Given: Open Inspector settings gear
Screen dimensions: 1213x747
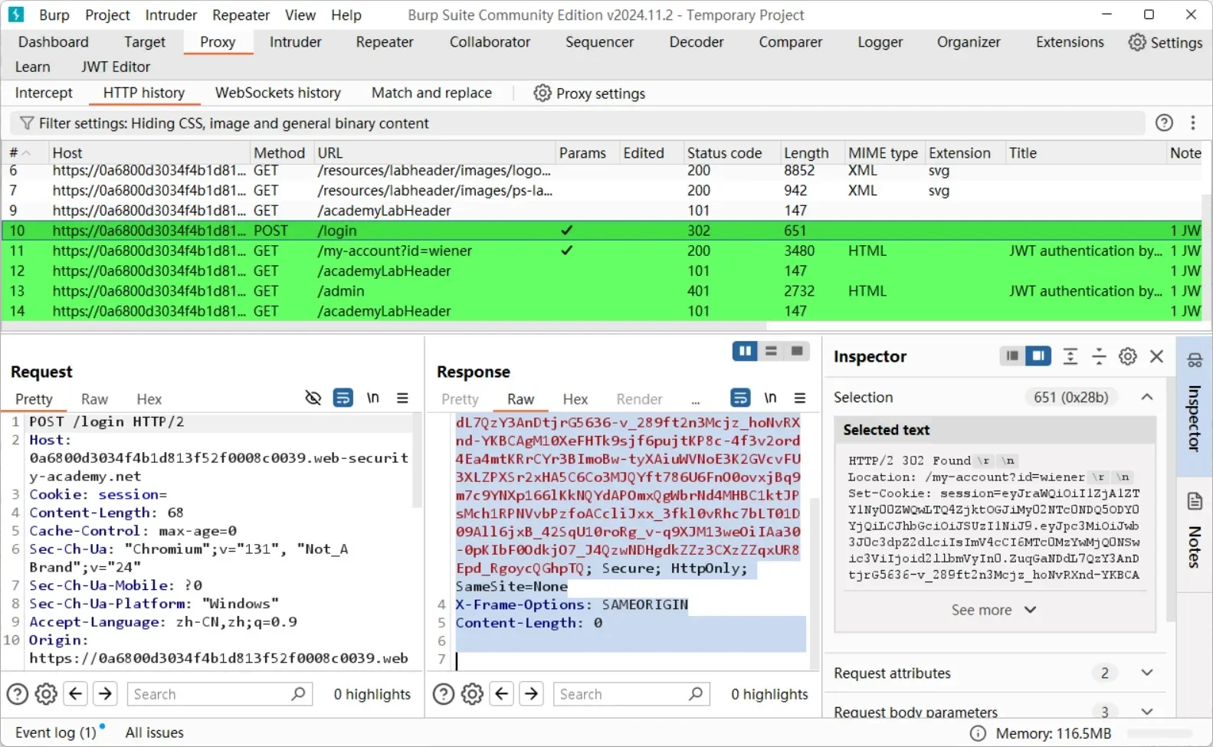Looking at the screenshot, I should click(1128, 356).
